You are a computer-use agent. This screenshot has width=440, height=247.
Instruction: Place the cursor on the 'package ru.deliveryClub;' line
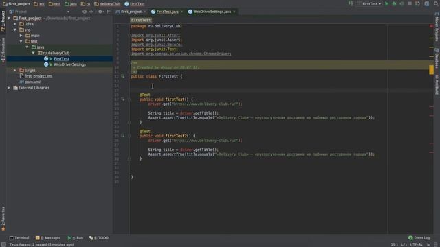pos(157,26)
